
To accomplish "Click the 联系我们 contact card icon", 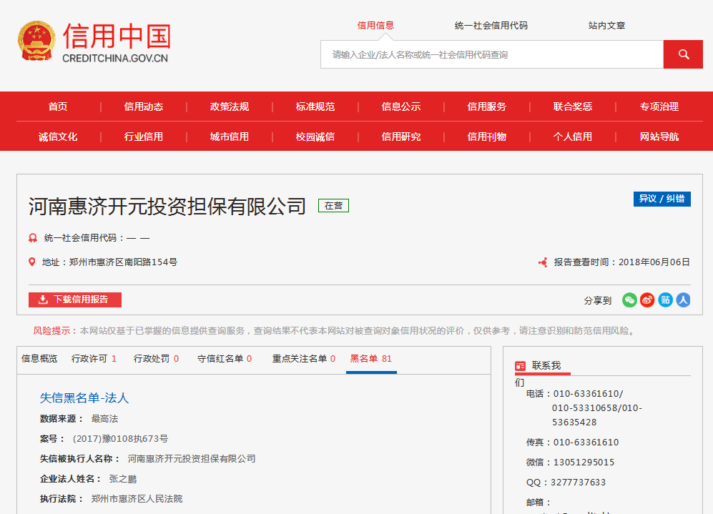I will pyautogui.click(x=521, y=366).
